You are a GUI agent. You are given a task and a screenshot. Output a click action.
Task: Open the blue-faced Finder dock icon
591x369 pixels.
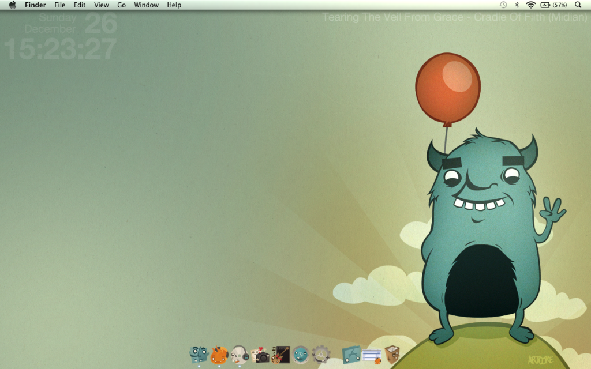[x=199, y=355]
